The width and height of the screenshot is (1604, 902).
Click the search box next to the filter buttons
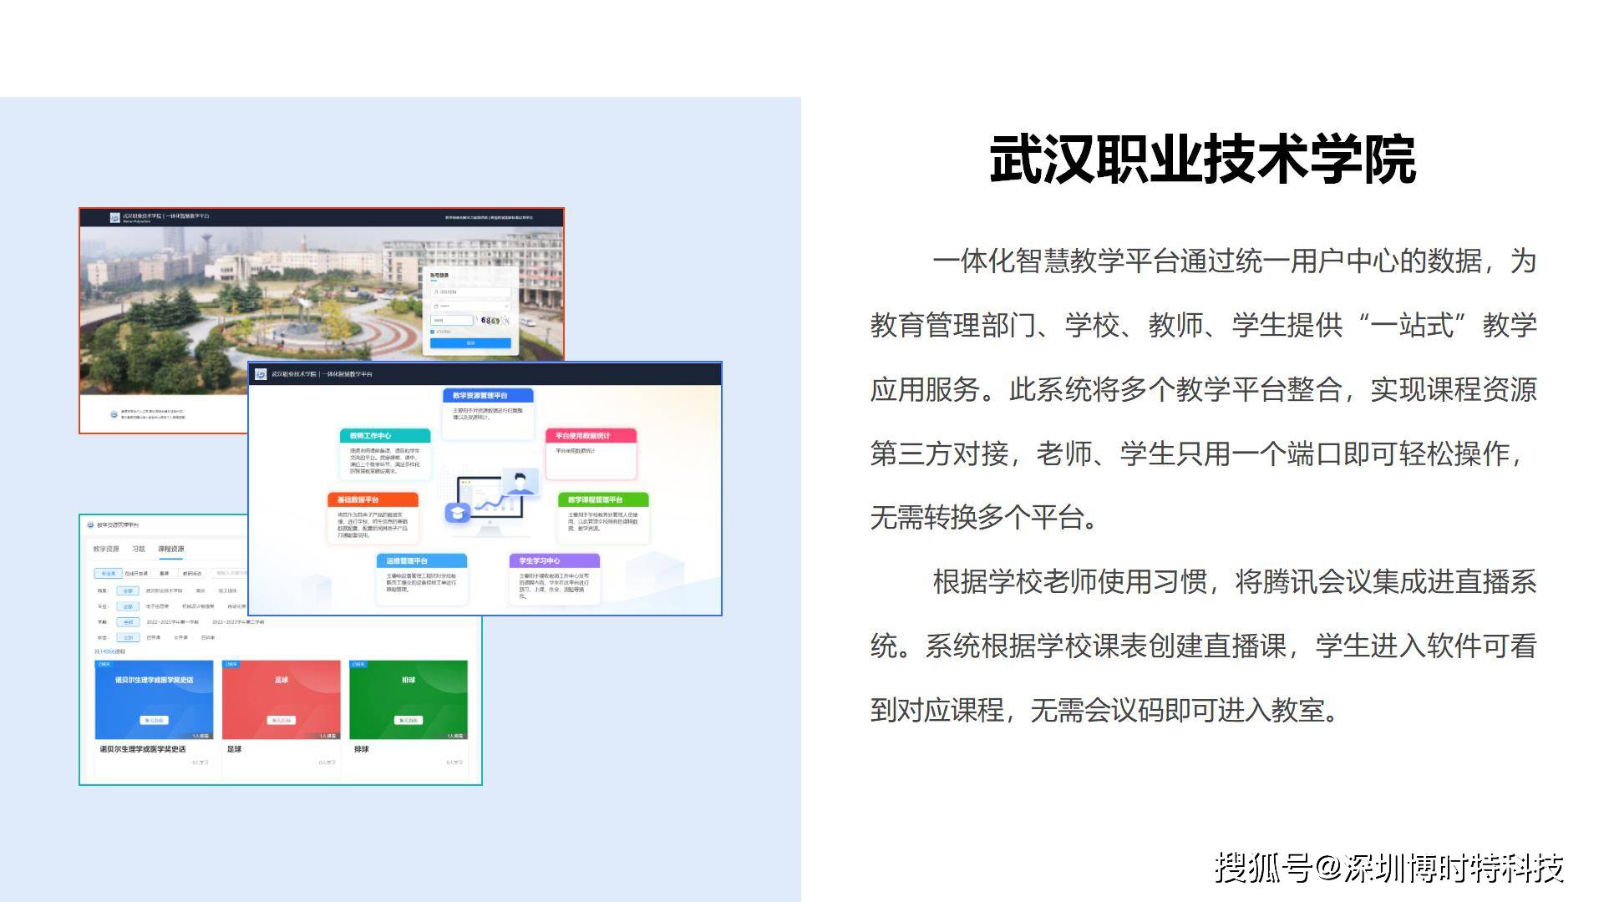click(x=230, y=573)
